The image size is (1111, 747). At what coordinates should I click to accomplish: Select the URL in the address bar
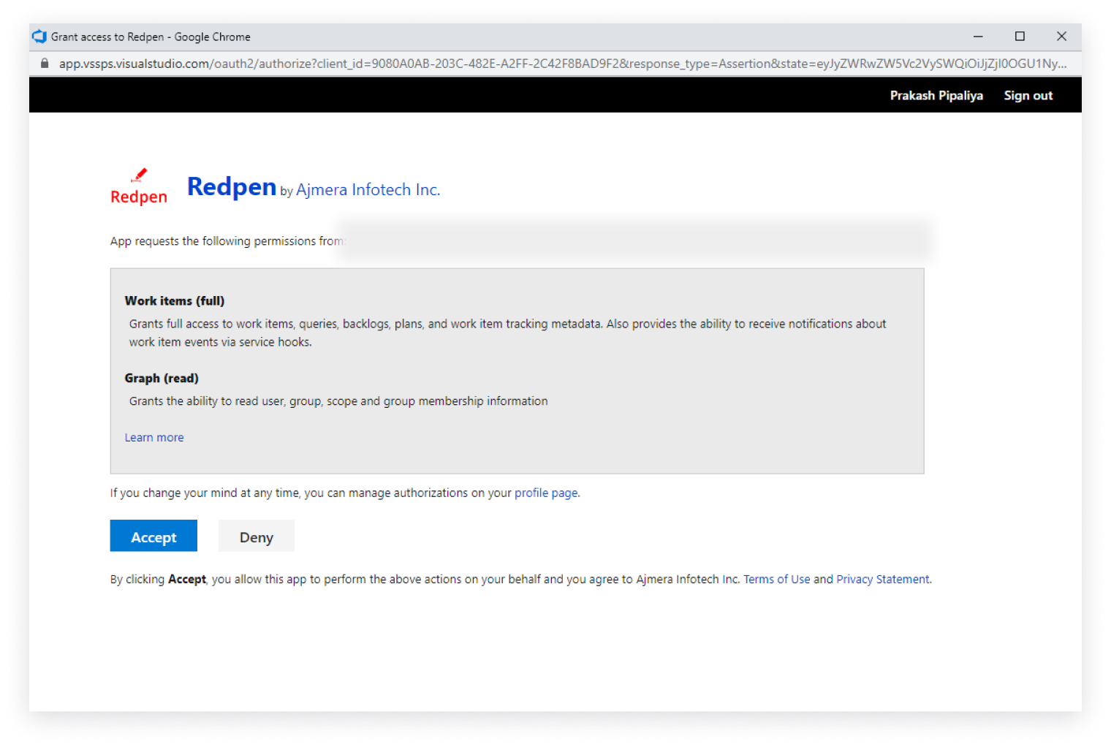(563, 64)
